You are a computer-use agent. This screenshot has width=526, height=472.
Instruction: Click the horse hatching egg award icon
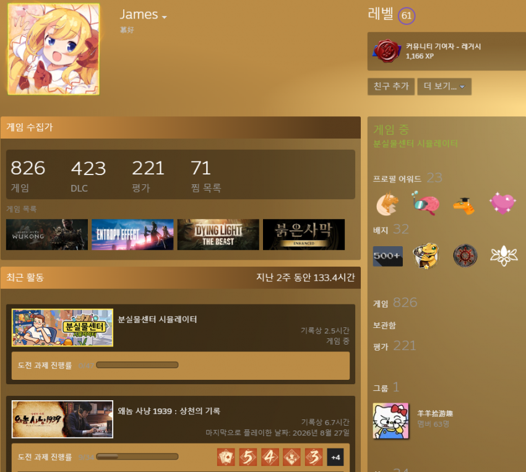point(388,204)
